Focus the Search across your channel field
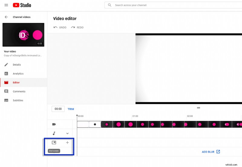Viewport: 242px width, 167px height. tap(173, 5)
